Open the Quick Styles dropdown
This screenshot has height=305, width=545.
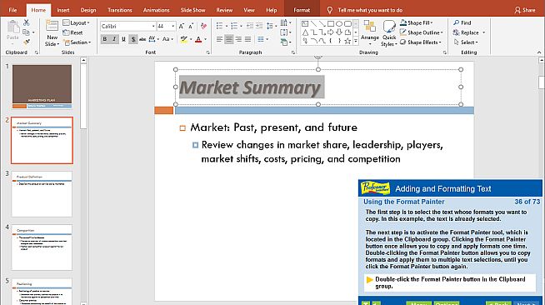[389, 33]
